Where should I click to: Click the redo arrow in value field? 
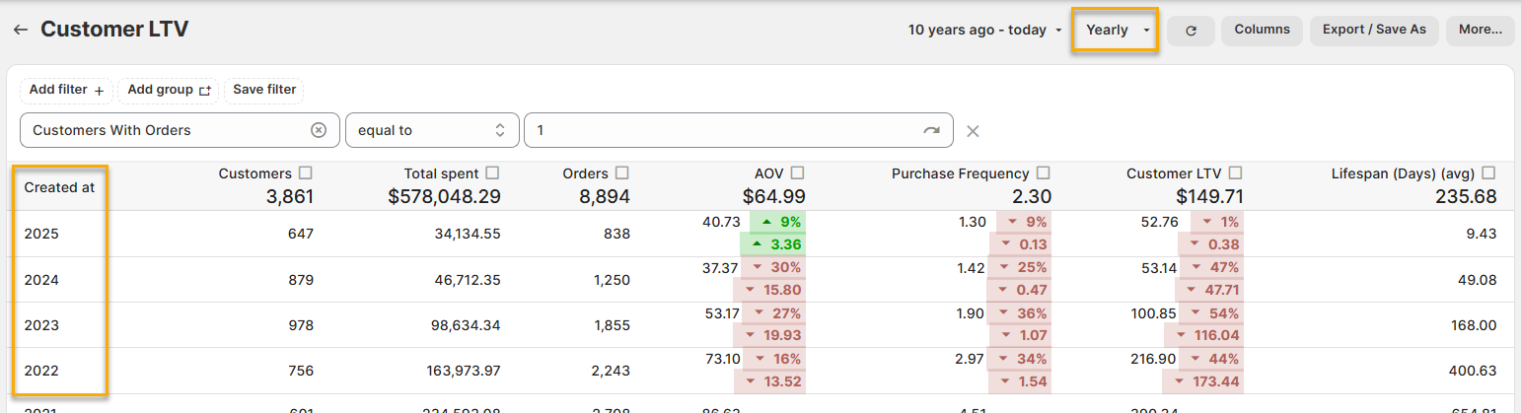coord(931,130)
